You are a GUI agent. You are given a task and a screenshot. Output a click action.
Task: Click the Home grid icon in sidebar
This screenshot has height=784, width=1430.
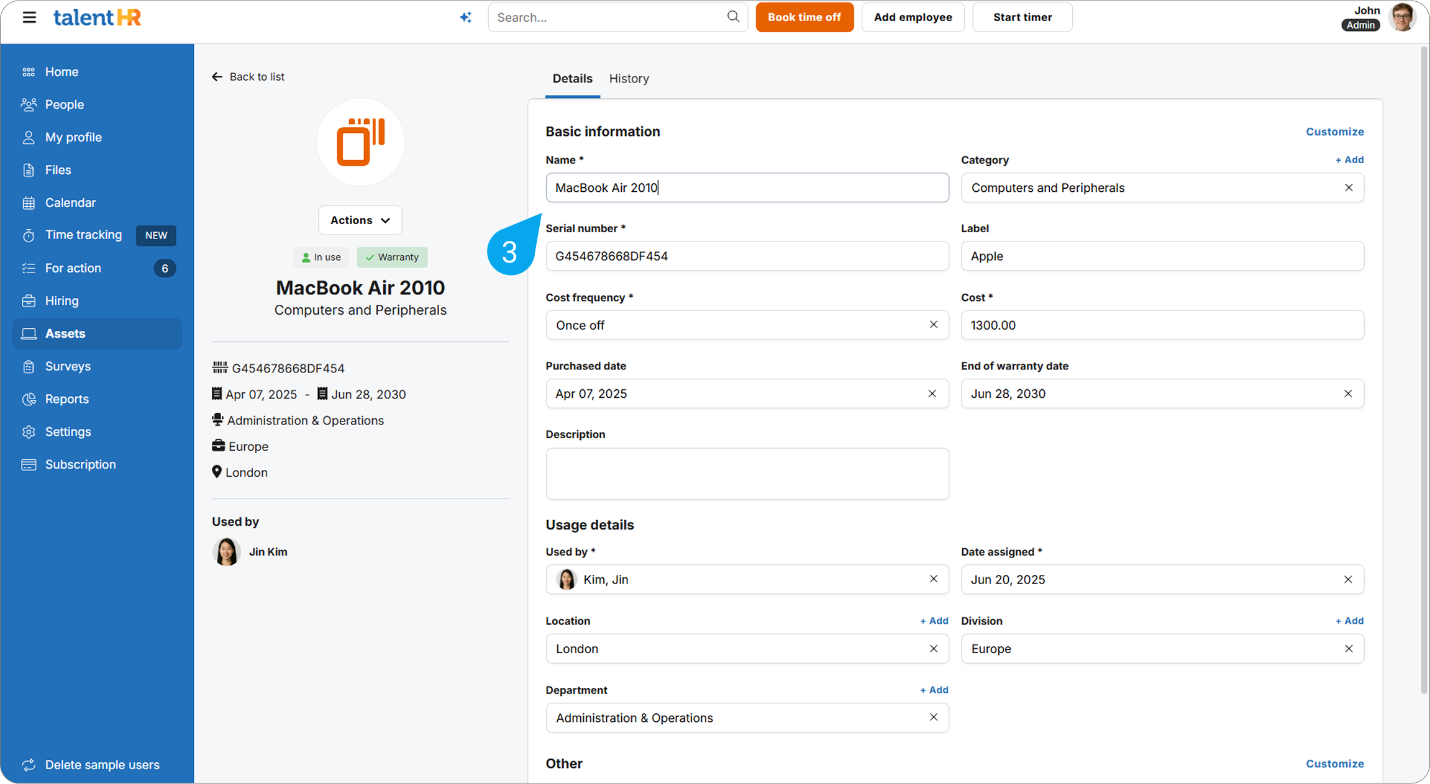(29, 72)
